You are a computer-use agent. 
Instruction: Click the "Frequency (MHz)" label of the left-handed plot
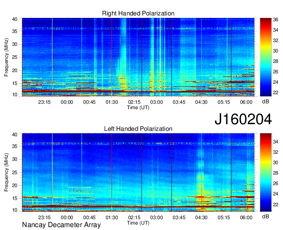coord(6,172)
